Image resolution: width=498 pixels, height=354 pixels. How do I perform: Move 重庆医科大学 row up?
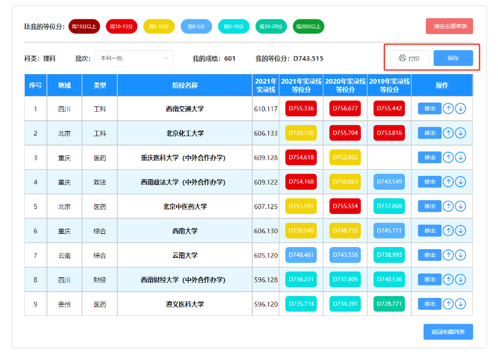click(x=448, y=157)
